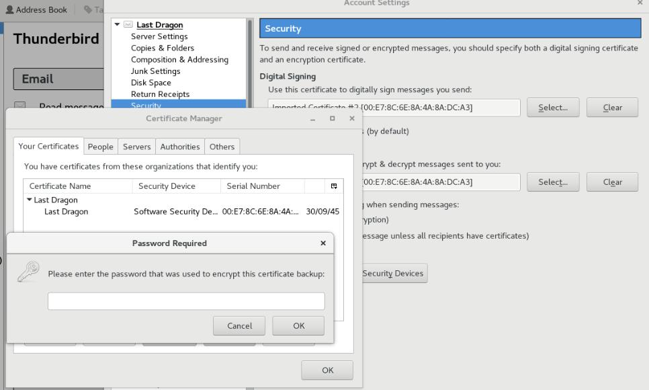The width and height of the screenshot is (649, 390).
Task: Click the Address Book toolbar icon
Action: click(9, 10)
